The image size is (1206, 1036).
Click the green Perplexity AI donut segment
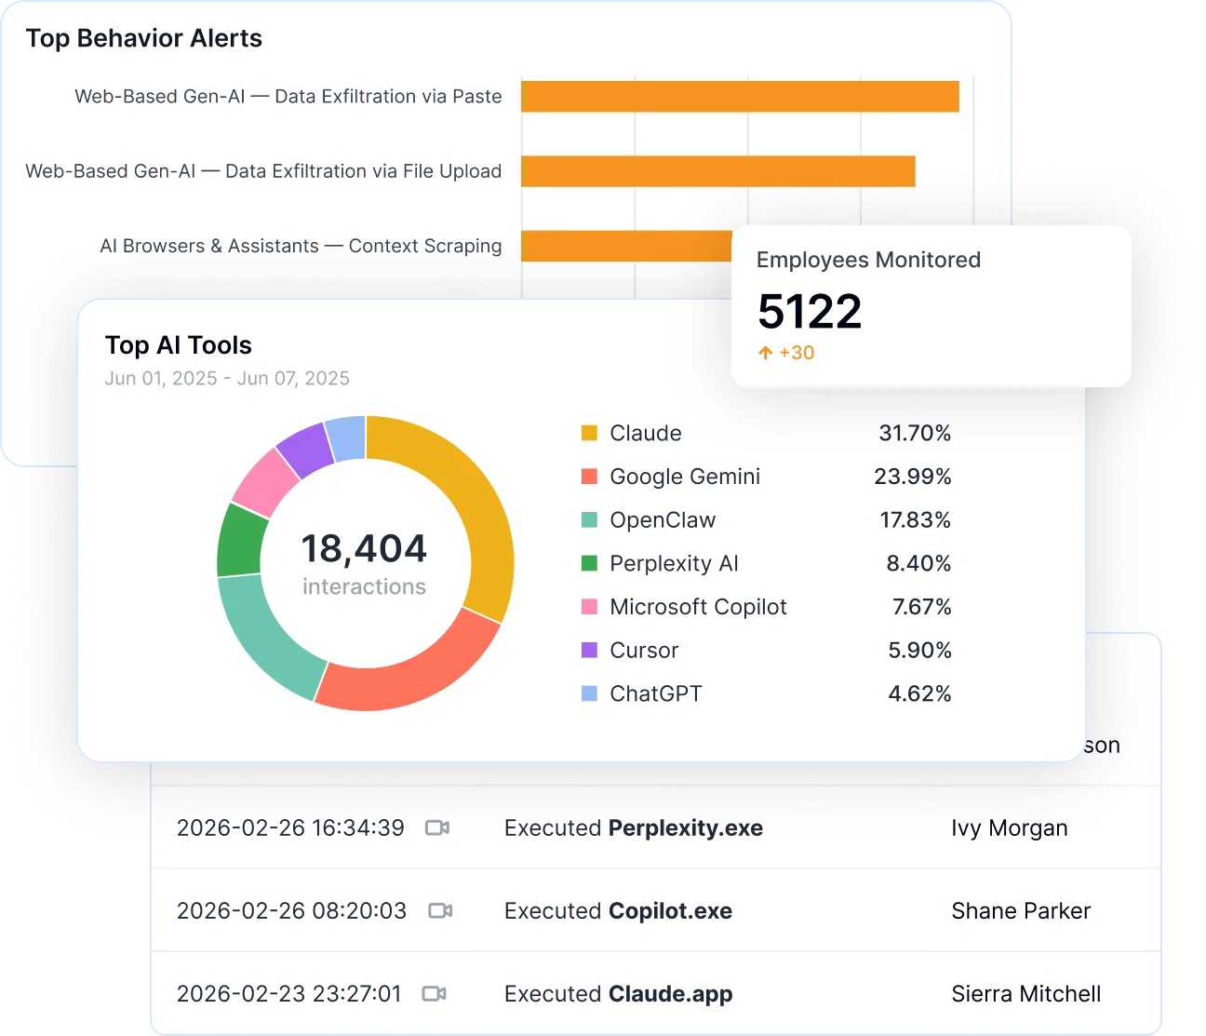[x=241, y=542]
